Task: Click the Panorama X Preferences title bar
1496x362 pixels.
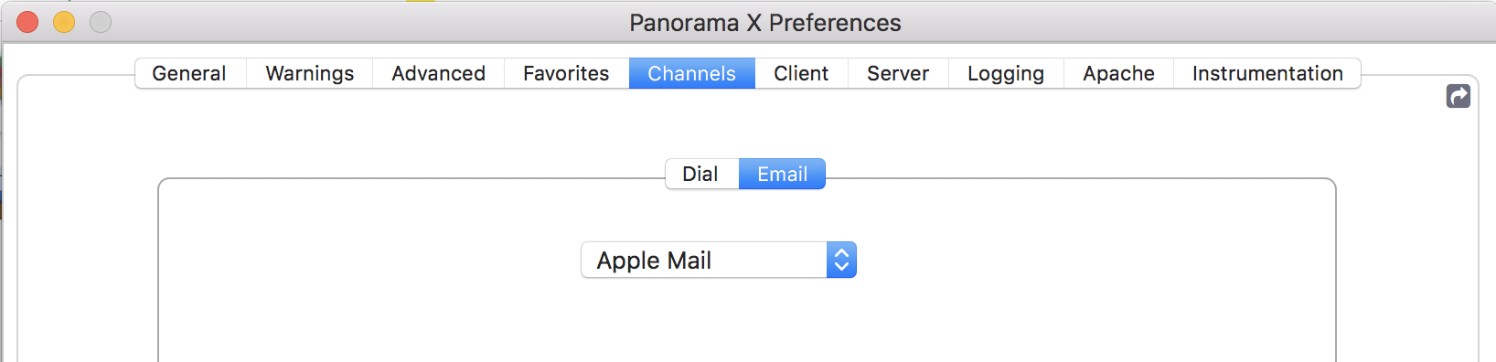Action: pos(765,23)
